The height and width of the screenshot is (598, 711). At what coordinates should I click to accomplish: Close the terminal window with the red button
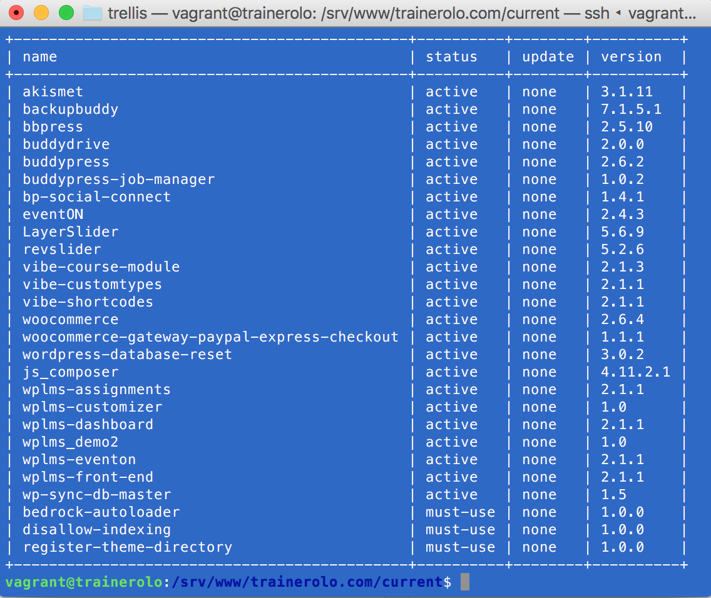[16, 13]
